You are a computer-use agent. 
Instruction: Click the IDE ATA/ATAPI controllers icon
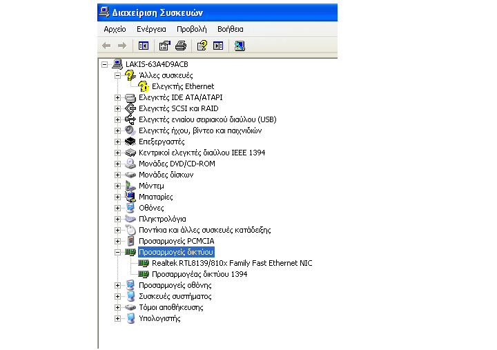[130, 97]
